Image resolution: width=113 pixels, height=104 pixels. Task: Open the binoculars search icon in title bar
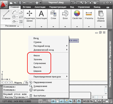tap(75, 3)
